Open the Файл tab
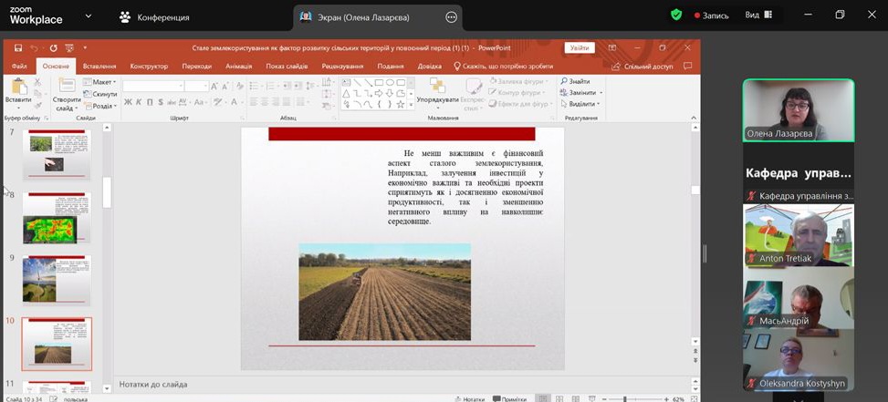The height and width of the screenshot is (402, 888). [19, 67]
